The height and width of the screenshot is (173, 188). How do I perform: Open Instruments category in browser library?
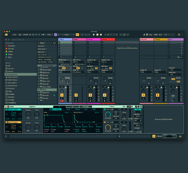pos(21,74)
